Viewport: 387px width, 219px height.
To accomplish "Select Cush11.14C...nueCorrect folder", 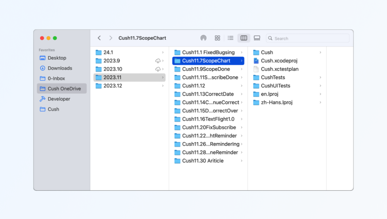I will click(208, 103).
